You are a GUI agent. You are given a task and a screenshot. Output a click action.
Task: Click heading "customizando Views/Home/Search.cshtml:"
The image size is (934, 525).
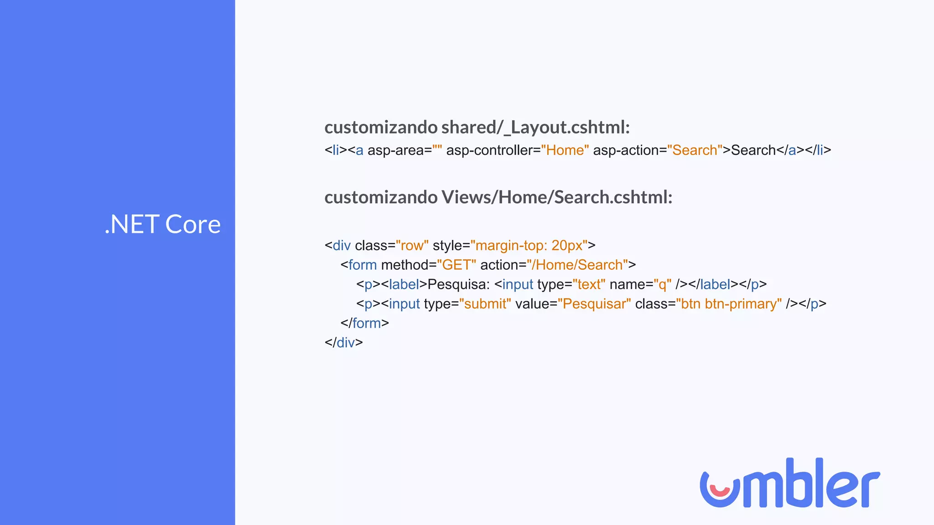click(498, 197)
